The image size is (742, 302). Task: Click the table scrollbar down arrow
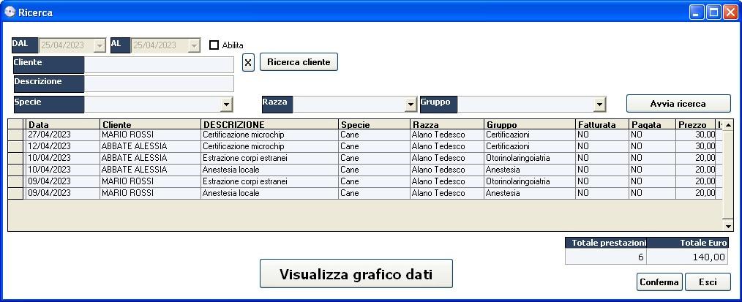pos(727,227)
